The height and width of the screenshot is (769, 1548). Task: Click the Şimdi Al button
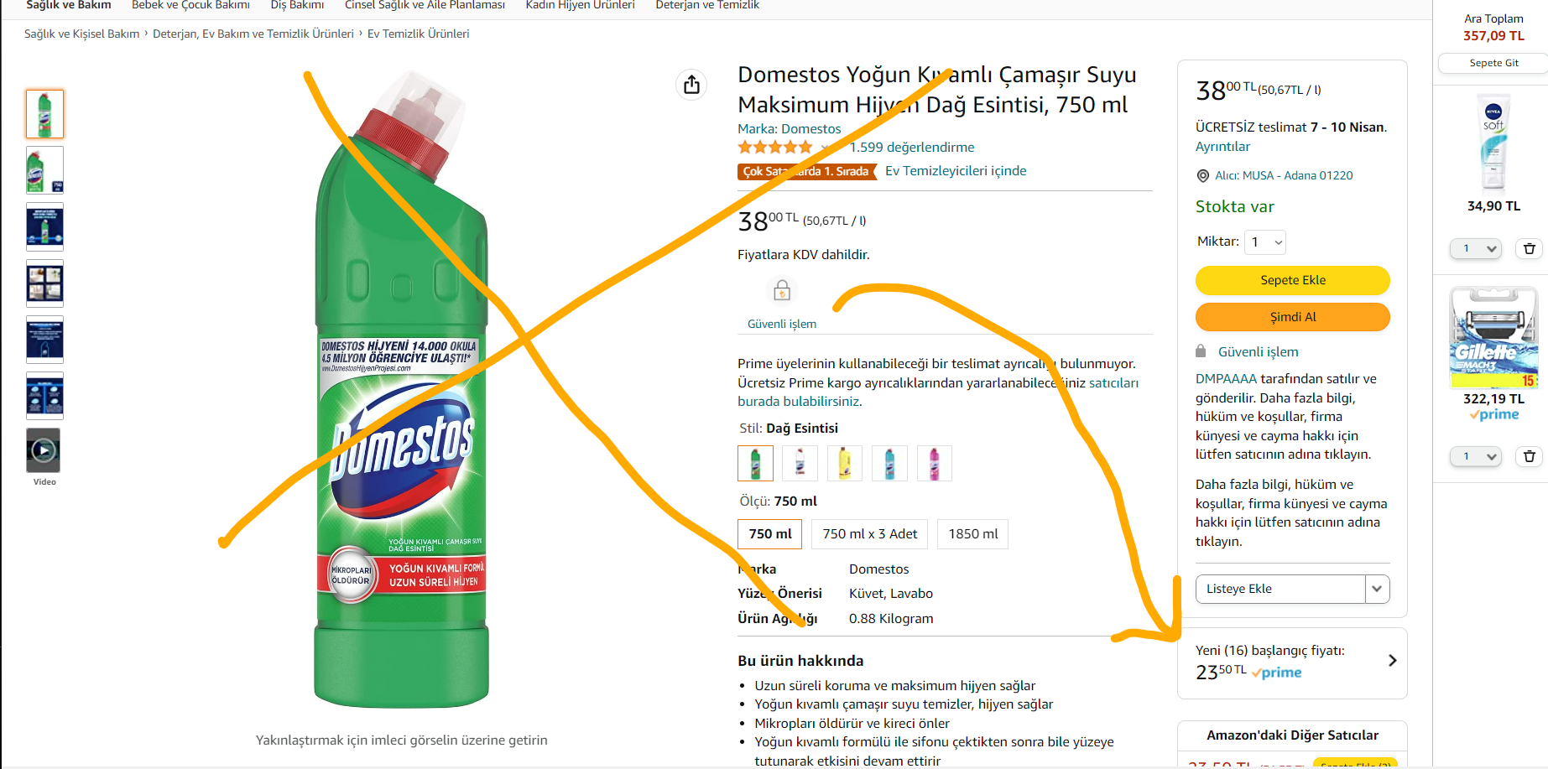click(x=1292, y=317)
